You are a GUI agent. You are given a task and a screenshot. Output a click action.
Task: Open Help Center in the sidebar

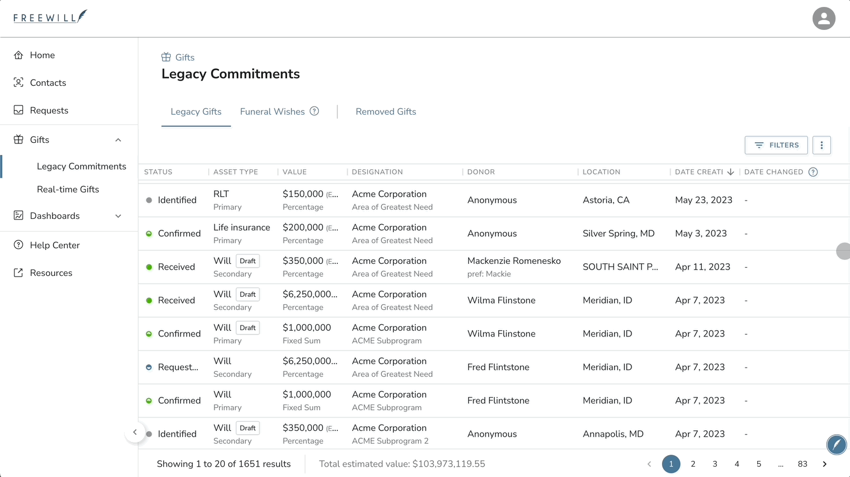coord(55,245)
